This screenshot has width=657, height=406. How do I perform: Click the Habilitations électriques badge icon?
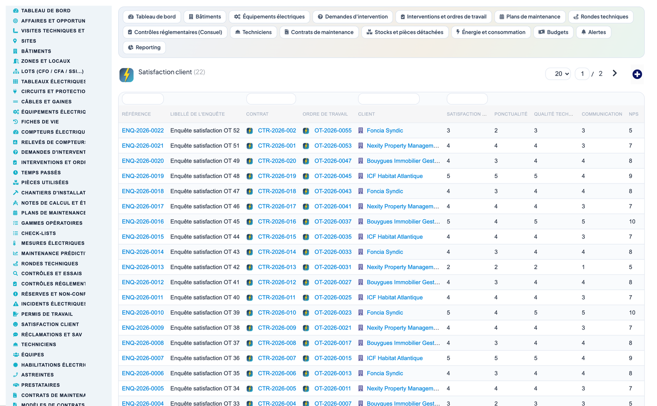click(15, 365)
